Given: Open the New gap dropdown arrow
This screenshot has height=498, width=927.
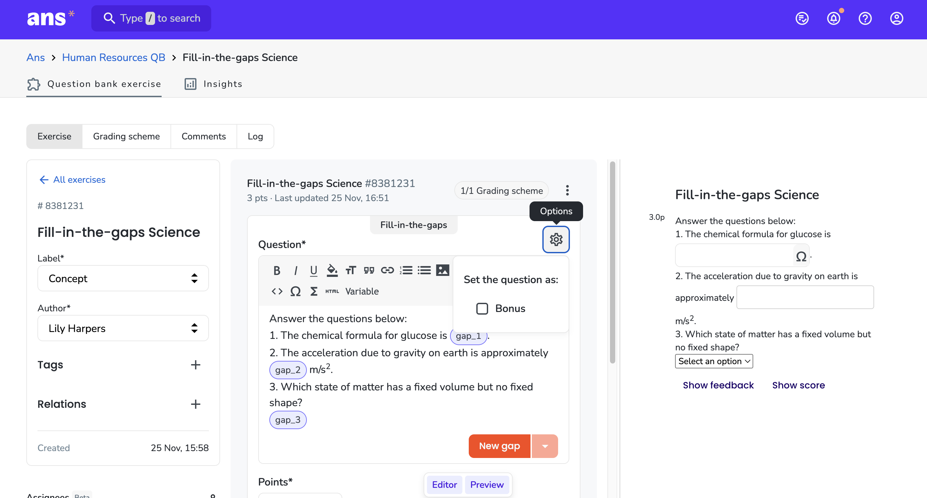Looking at the screenshot, I should (544, 446).
